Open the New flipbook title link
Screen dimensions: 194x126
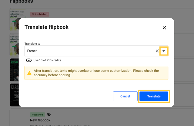point(40,120)
